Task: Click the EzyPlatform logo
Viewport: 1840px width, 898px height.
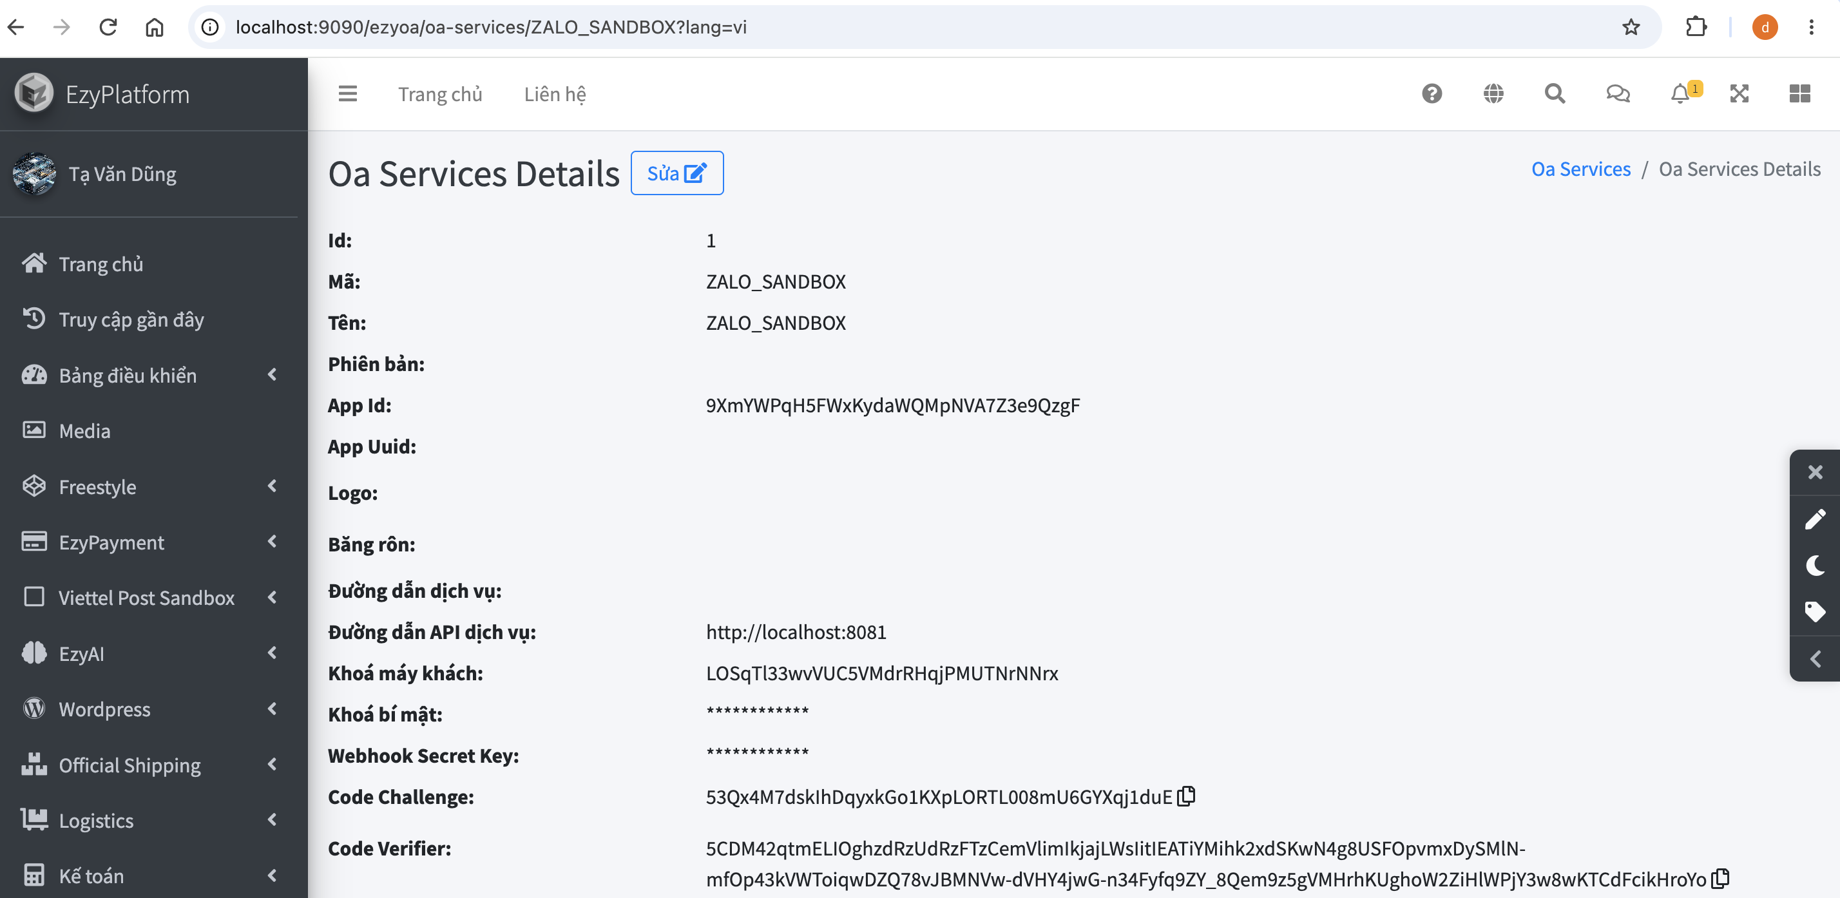Action: coord(34,93)
